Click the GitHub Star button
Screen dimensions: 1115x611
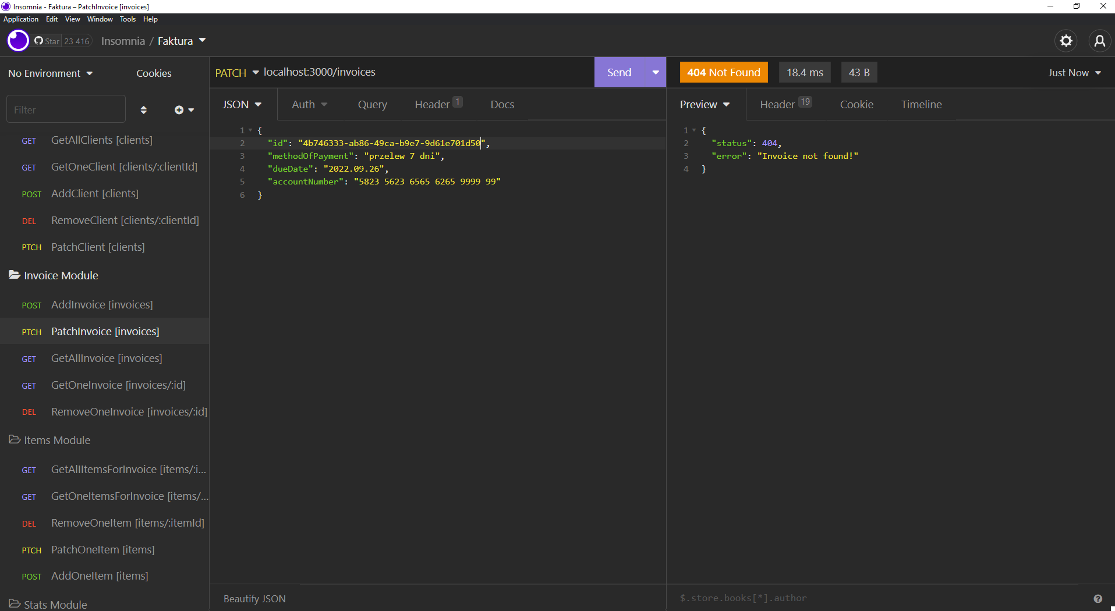point(47,41)
